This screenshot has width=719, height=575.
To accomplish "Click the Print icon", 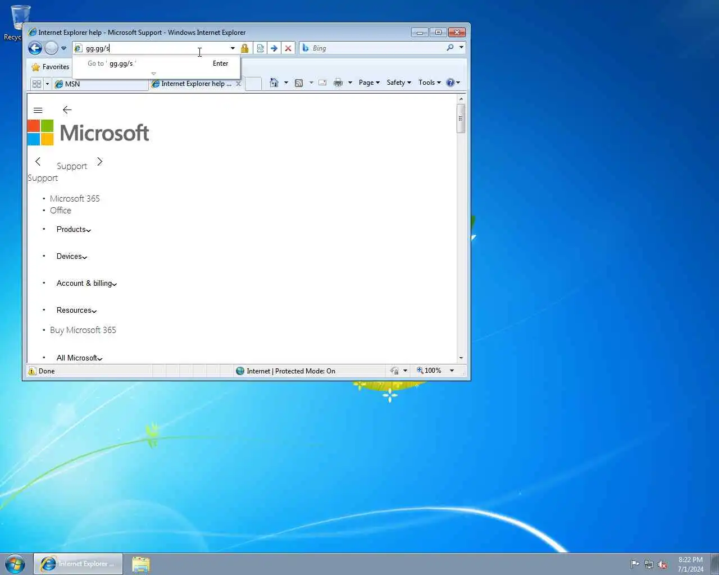I will point(338,83).
